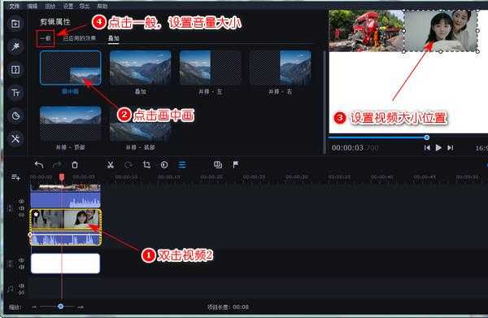The width and height of the screenshot is (488, 318).
Task: Delete the selected clip with trash icon
Action: point(75,164)
